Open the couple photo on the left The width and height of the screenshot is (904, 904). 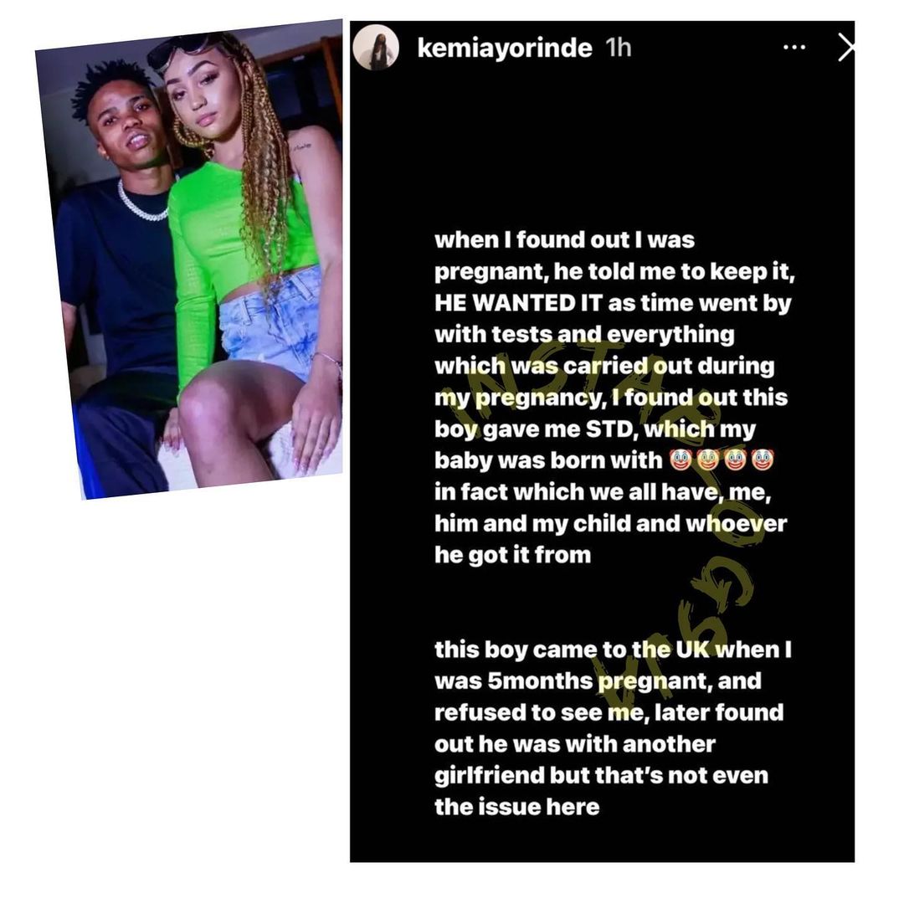coord(189,259)
